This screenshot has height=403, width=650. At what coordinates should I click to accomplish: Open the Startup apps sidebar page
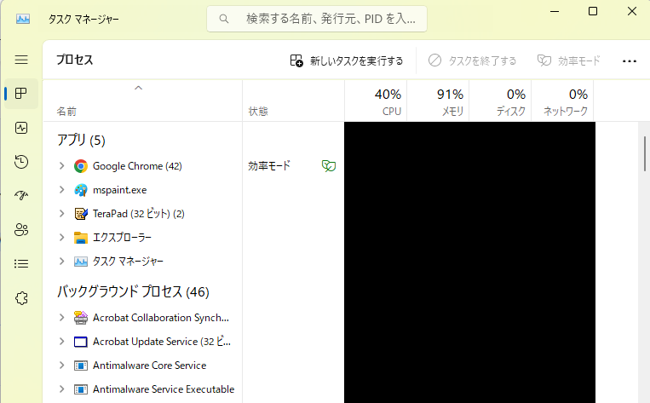tap(21, 195)
